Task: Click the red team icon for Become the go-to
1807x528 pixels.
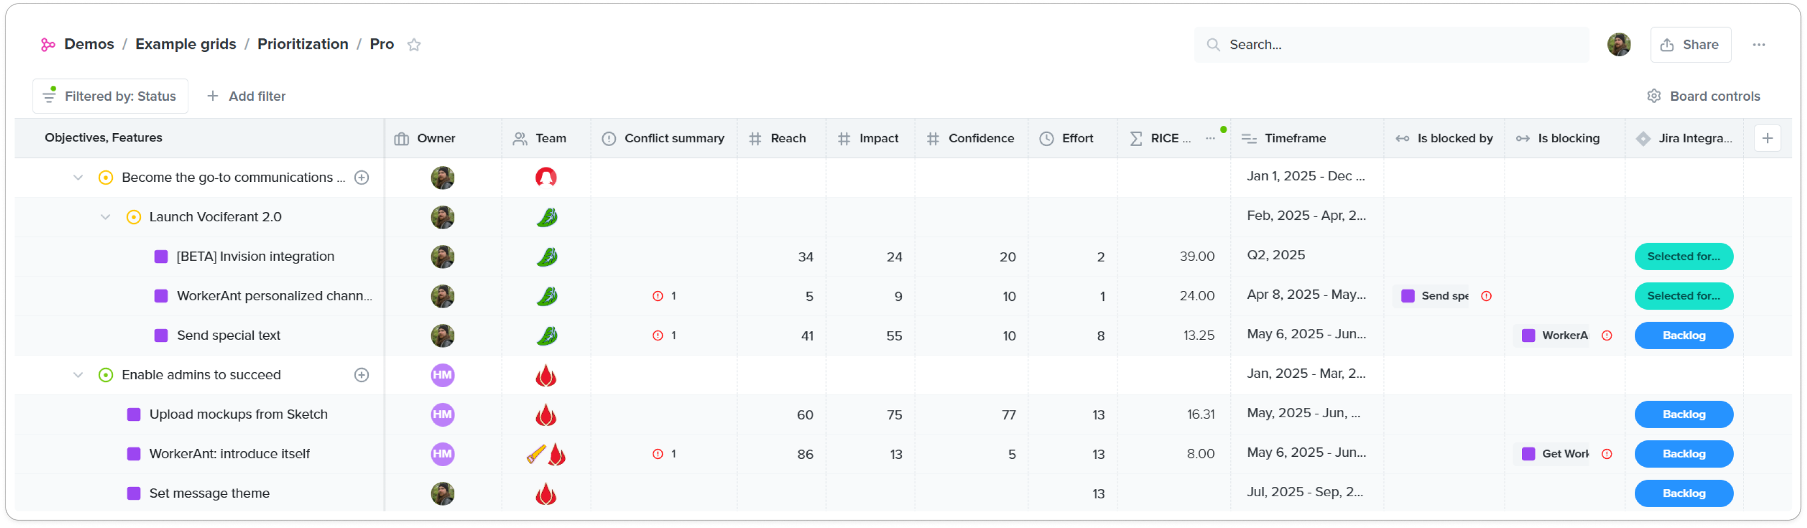Action: [x=546, y=177]
